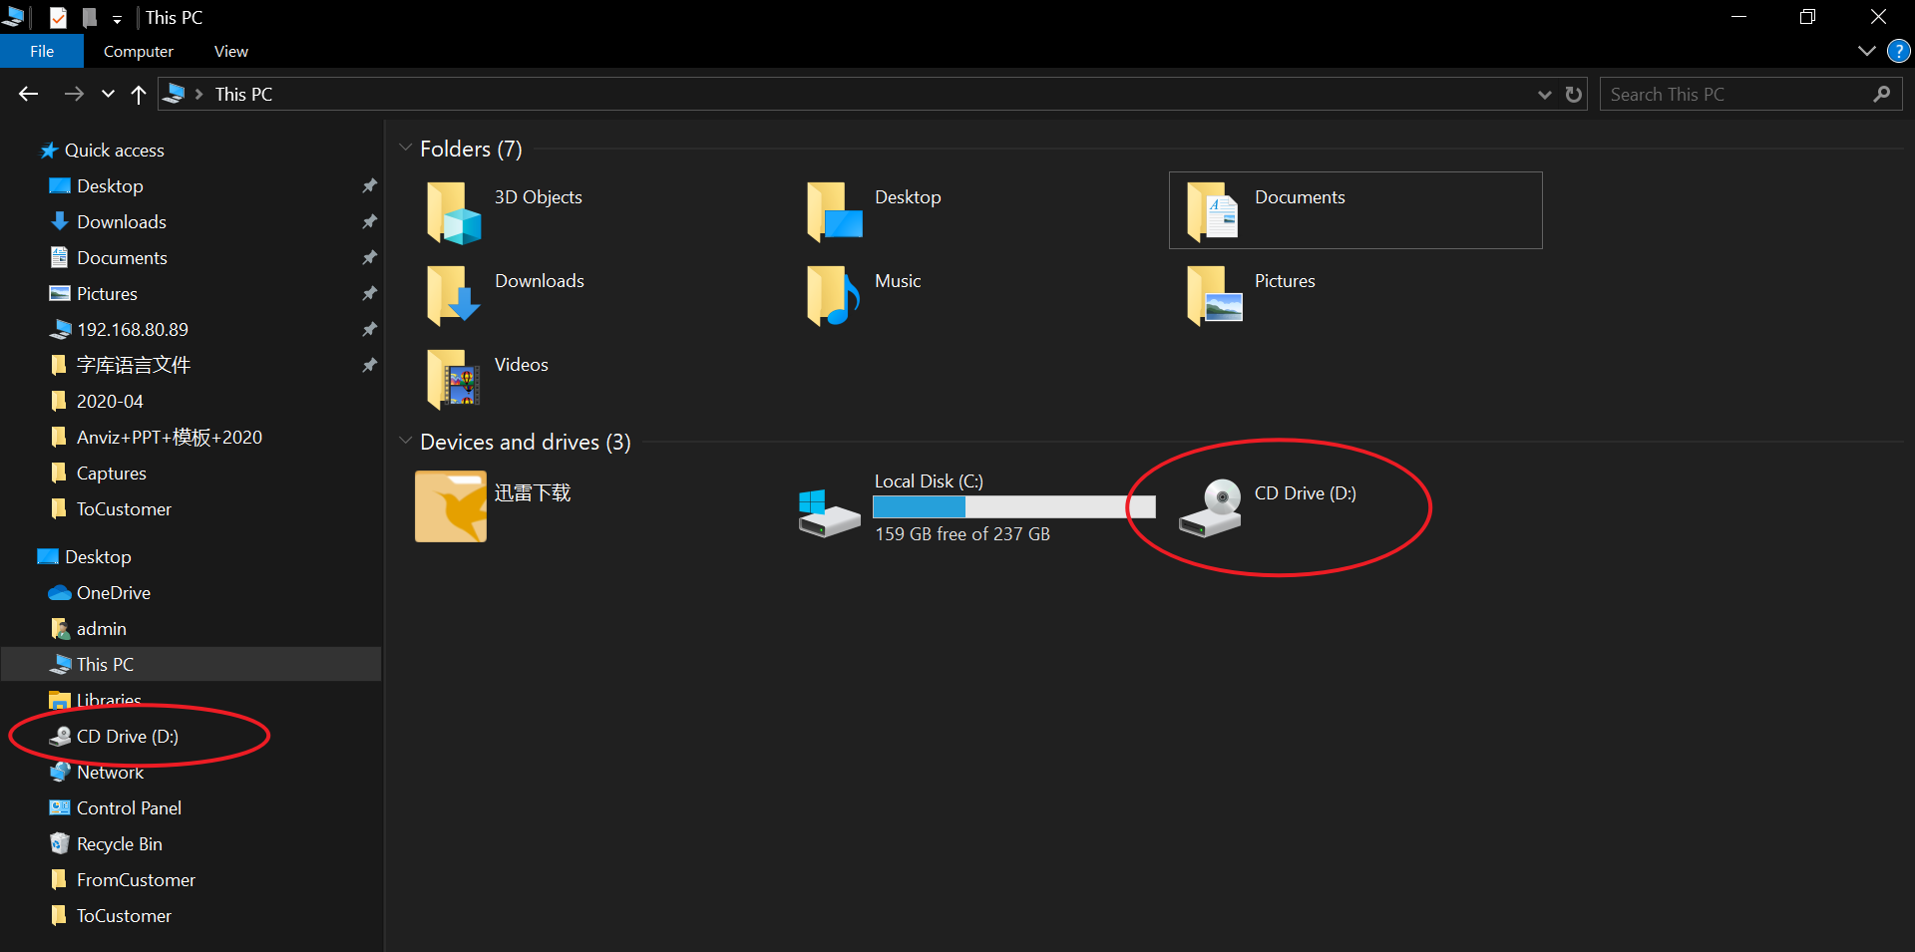This screenshot has width=1915, height=952.
Task: Open the 3D Objects folder icon
Action: (454, 212)
